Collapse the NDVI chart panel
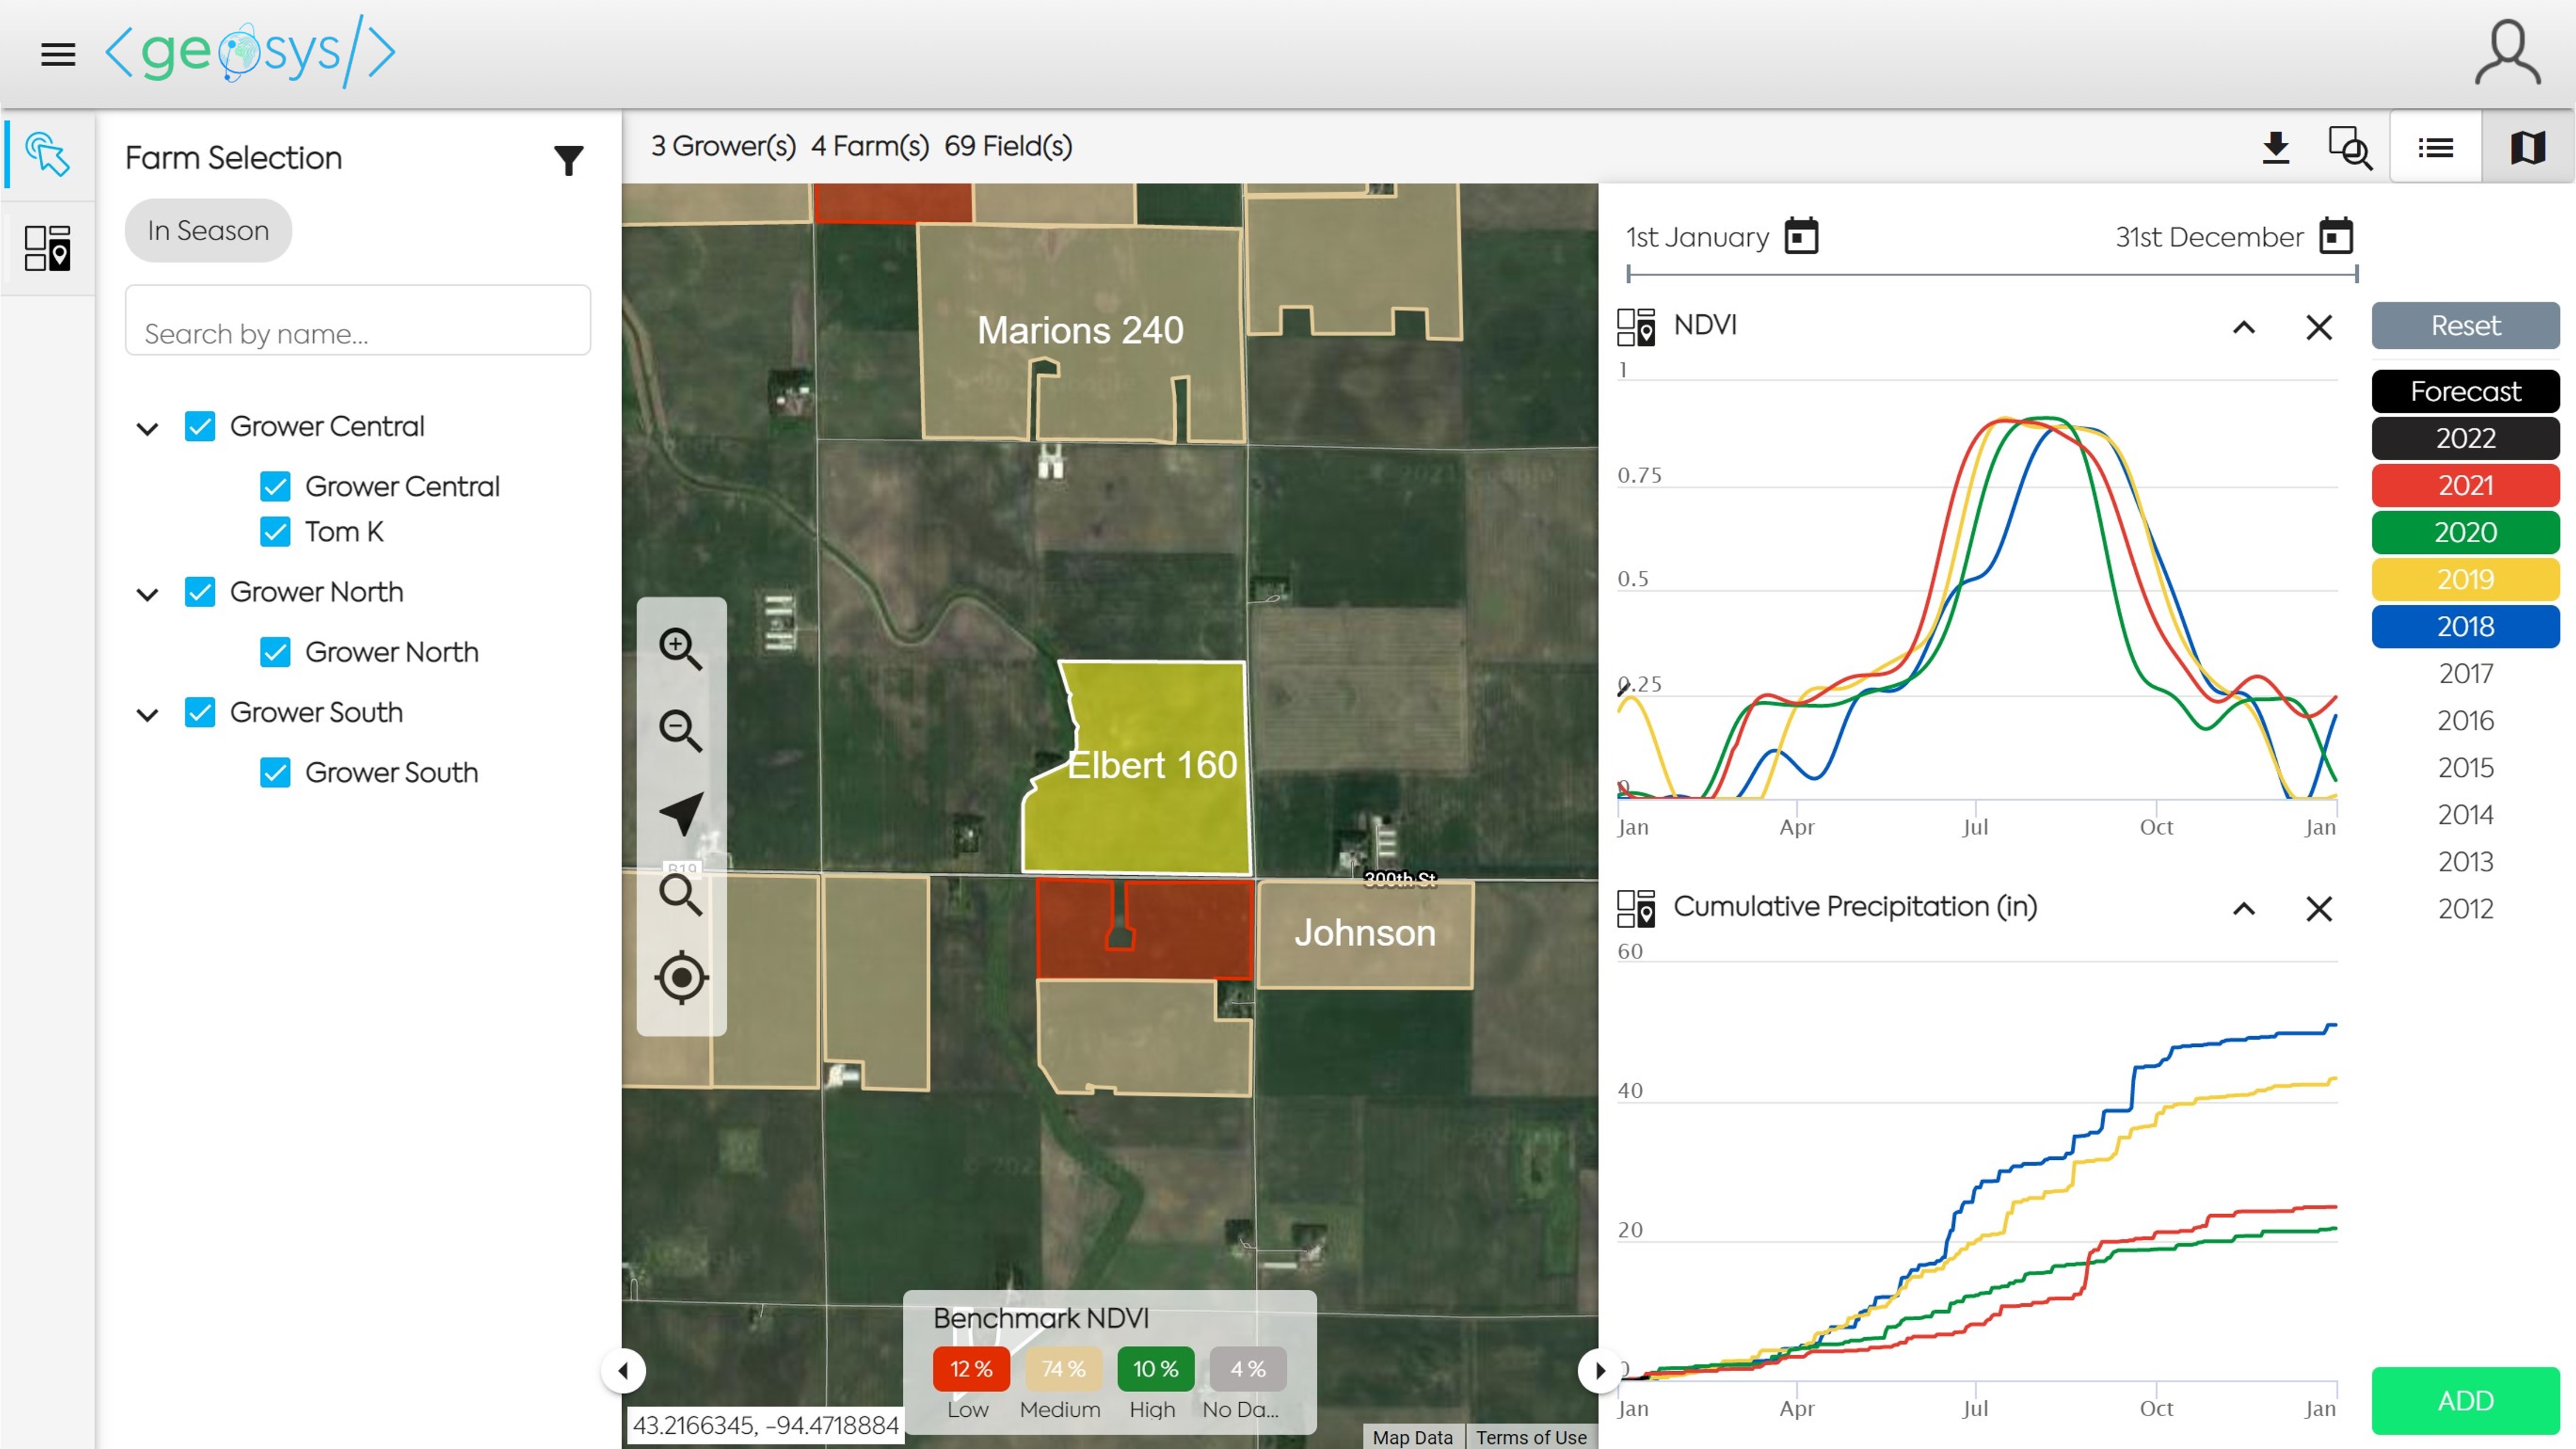 [x=2243, y=327]
